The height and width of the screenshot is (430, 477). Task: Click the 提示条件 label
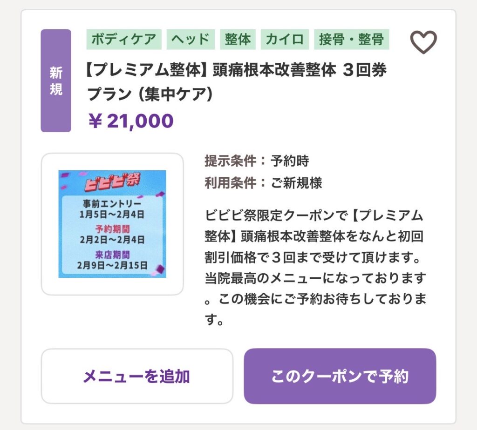pos(230,161)
